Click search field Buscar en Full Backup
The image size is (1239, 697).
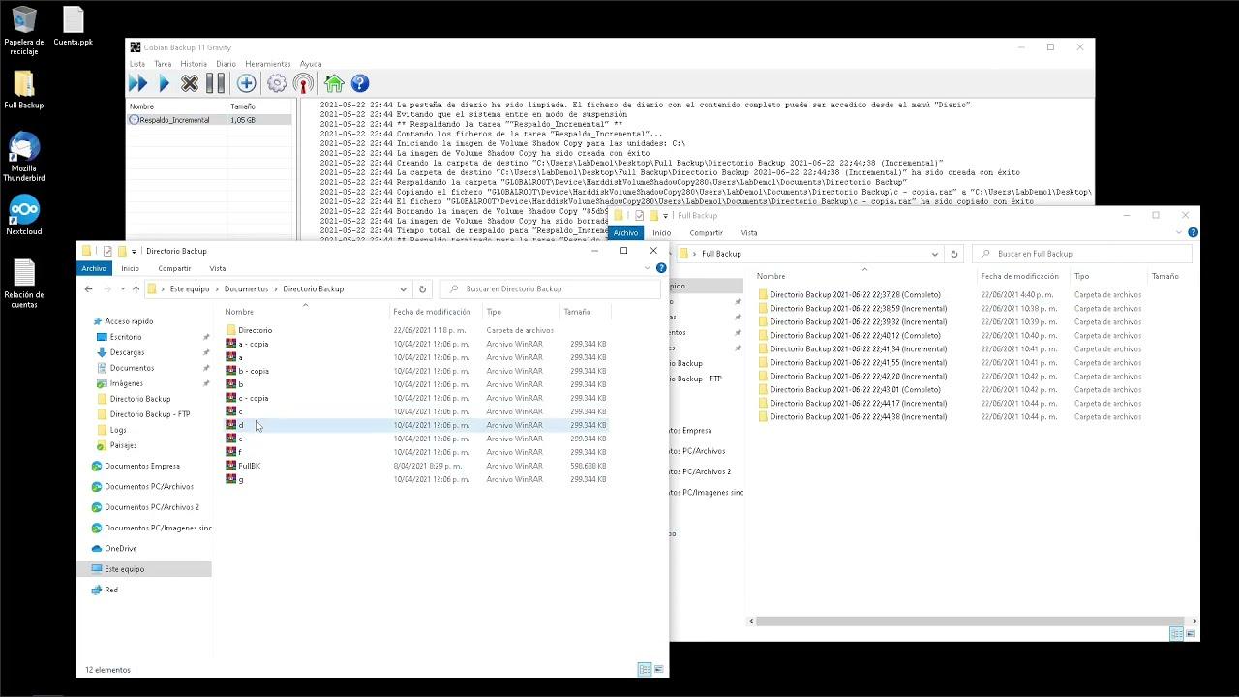click(1081, 254)
